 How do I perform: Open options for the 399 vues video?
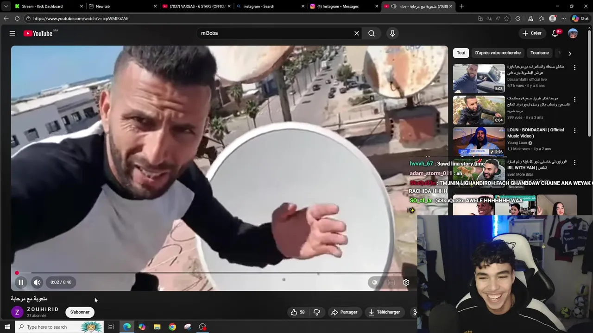tap(575, 99)
